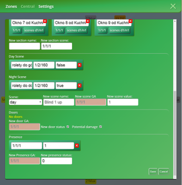Edit Night Scene address 1/2/160
Image resolution: width=182 pixels, height=185 pixels.
(44, 86)
